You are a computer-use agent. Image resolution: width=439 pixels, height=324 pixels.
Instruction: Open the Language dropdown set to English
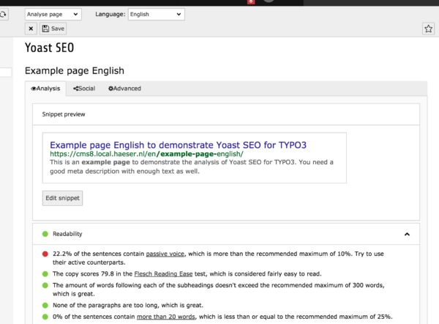point(157,15)
